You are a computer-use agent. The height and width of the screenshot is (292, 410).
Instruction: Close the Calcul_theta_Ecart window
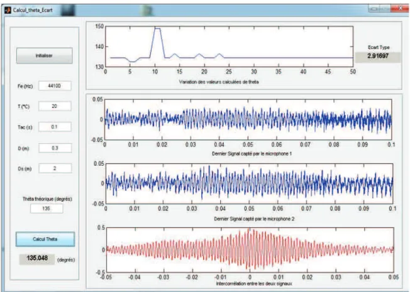[x=400, y=9]
